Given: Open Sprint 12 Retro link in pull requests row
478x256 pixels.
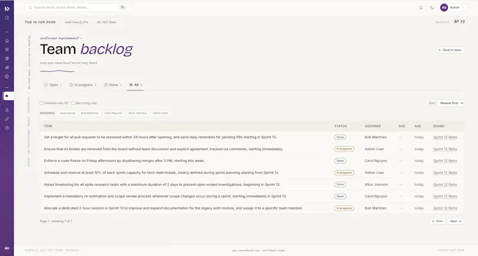Looking at the screenshot, I should click(x=445, y=138).
